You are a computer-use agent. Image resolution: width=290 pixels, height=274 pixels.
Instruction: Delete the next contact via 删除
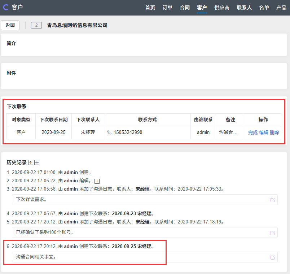point(274,132)
